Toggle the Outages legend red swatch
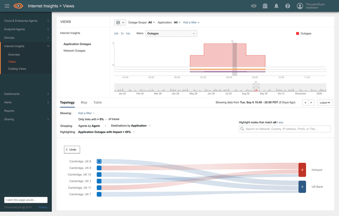The width and height of the screenshot is (339, 216). (x=297, y=34)
